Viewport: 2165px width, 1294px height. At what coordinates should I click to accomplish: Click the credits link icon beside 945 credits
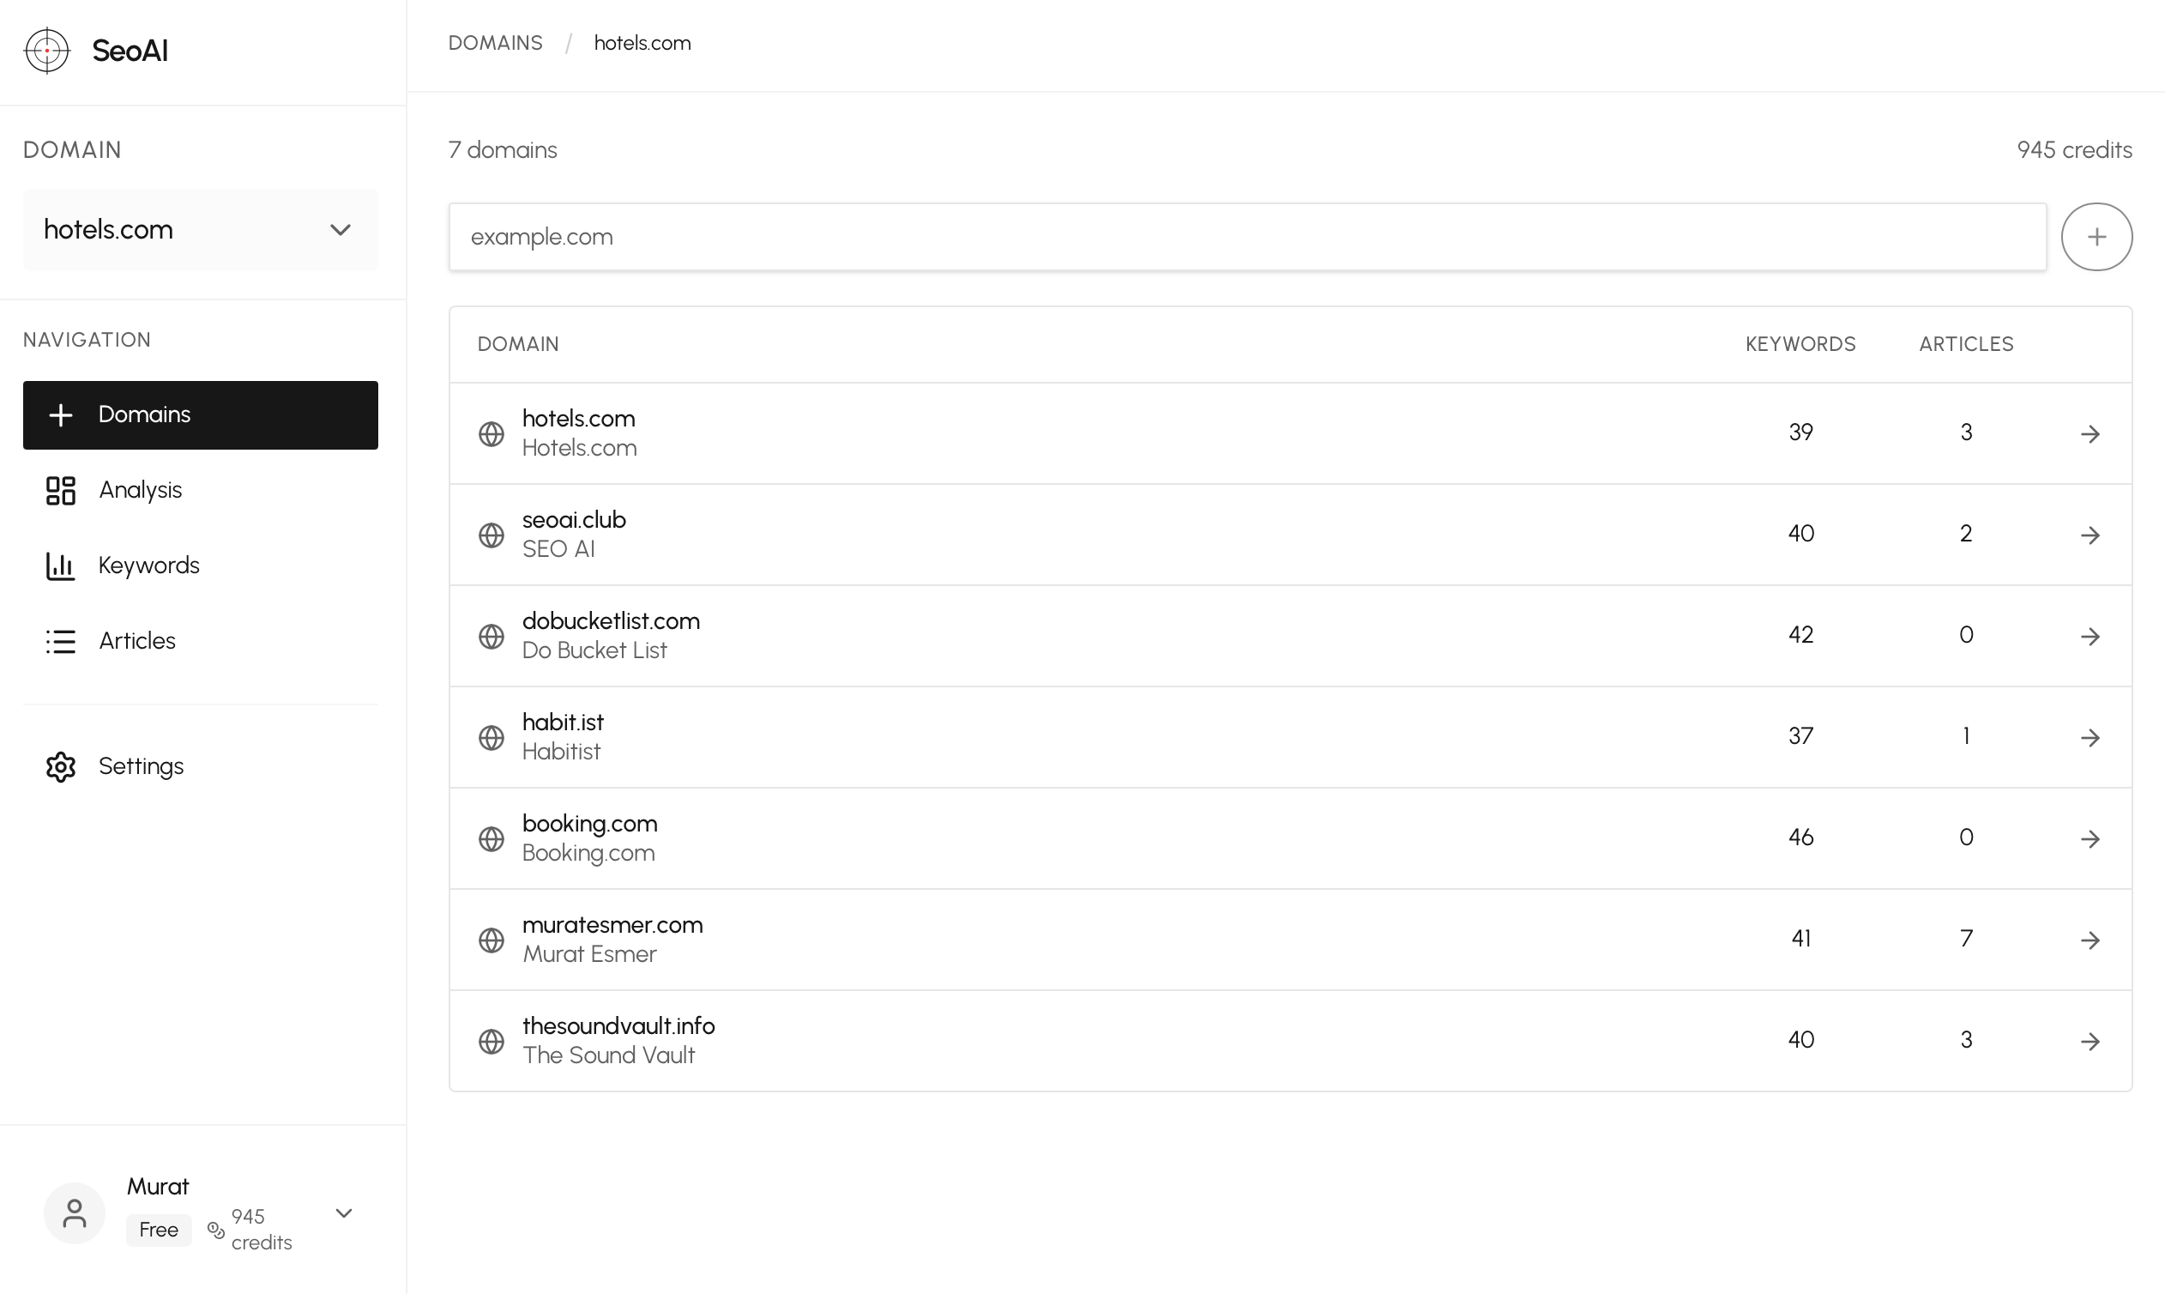tap(215, 1230)
